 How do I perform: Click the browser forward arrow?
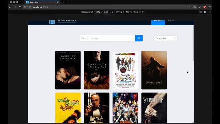tap(15, 7)
